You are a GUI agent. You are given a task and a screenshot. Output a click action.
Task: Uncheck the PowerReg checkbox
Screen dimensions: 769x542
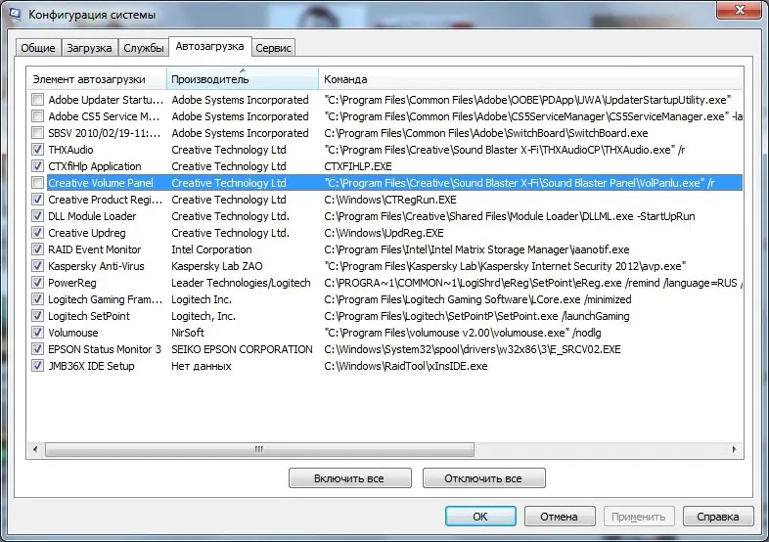[x=38, y=283]
